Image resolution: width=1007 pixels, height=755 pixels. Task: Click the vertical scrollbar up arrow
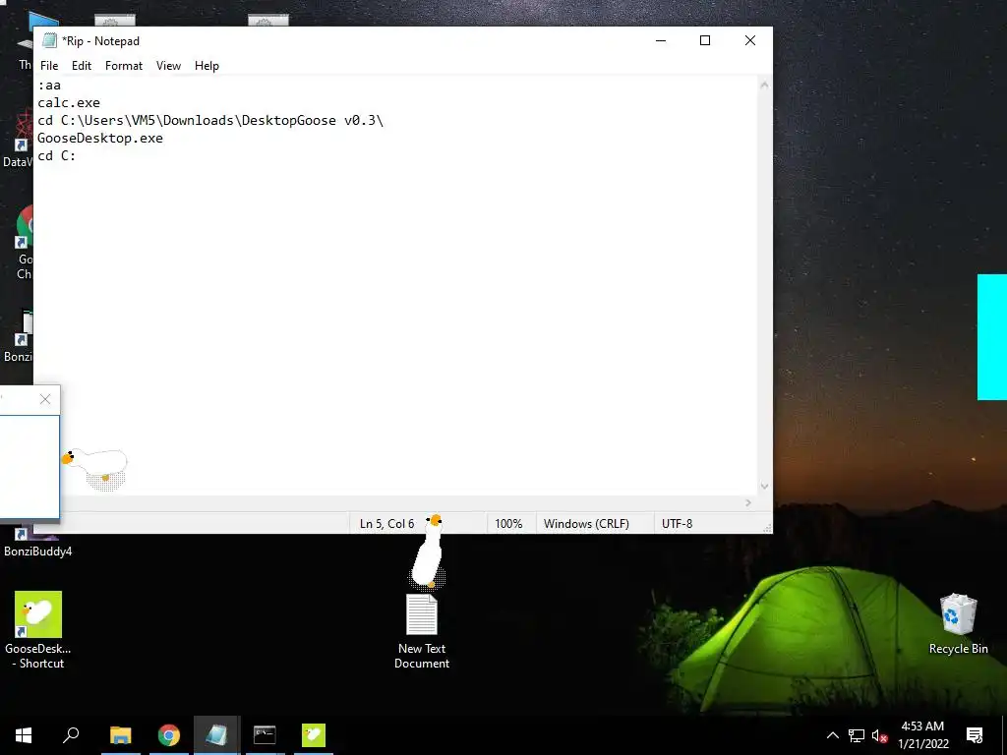tap(764, 85)
